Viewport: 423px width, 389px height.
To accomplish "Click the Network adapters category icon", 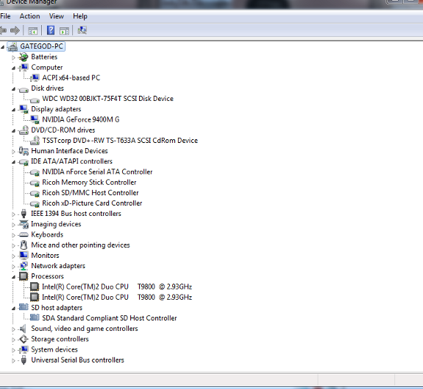I will (24, 266).
